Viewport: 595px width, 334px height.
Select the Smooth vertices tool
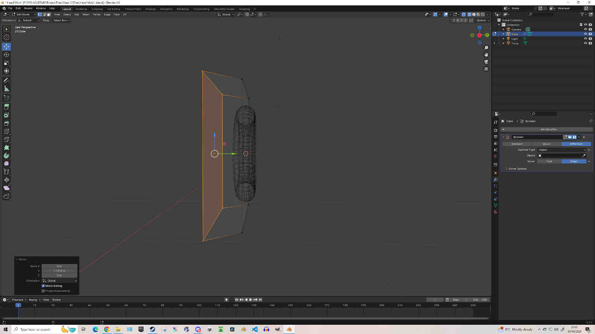(7, 164)
